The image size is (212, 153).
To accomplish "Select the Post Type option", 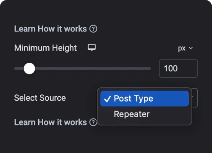I will pos(145,99).
